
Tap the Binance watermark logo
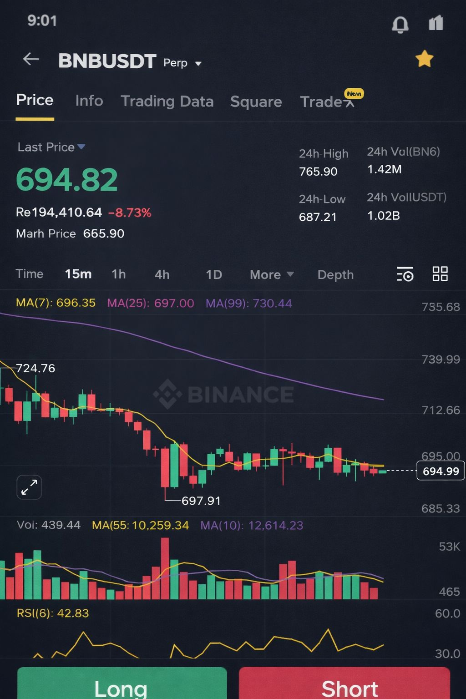tap(224, 394)
